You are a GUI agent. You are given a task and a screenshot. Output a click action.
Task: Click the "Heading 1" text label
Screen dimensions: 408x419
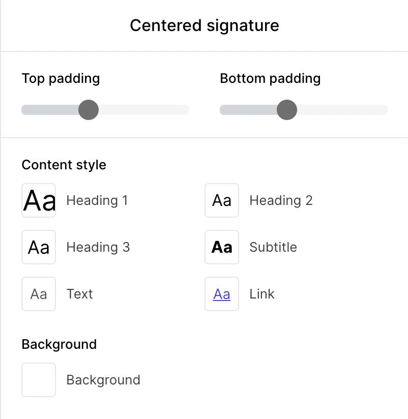tap(97, 200)
